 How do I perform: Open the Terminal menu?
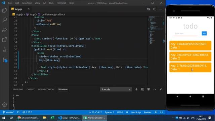point(61,3)
